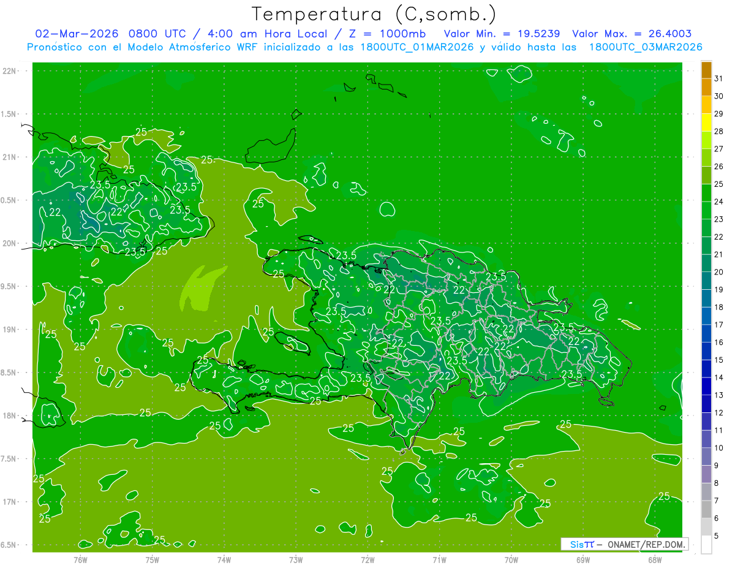The width and height of the screenshot is (735, 568).
Task: Click the "Z = 1000mb" level text
Action: coord(388,34)
